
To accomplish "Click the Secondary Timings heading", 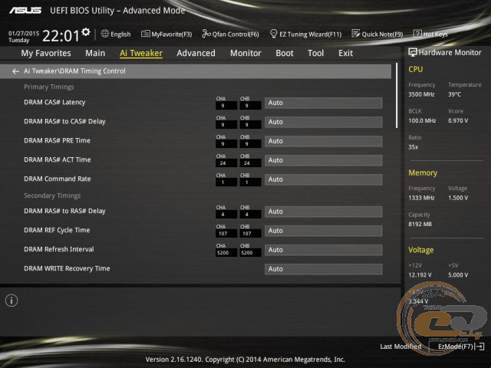I will [52, 195].
